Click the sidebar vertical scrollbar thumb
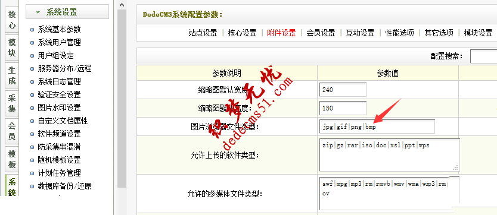 [x=122, y=99]
